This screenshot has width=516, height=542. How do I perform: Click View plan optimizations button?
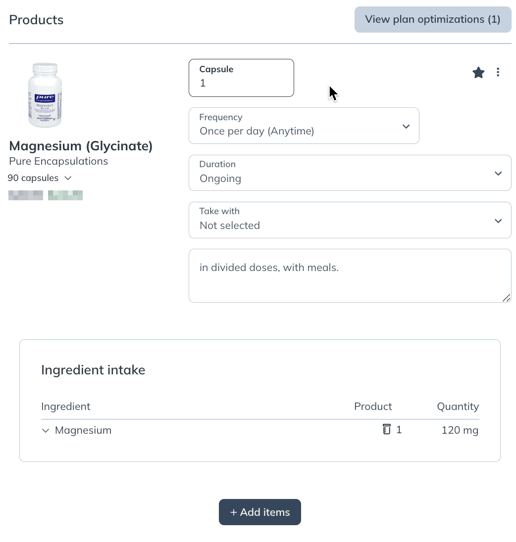point(433,20)
